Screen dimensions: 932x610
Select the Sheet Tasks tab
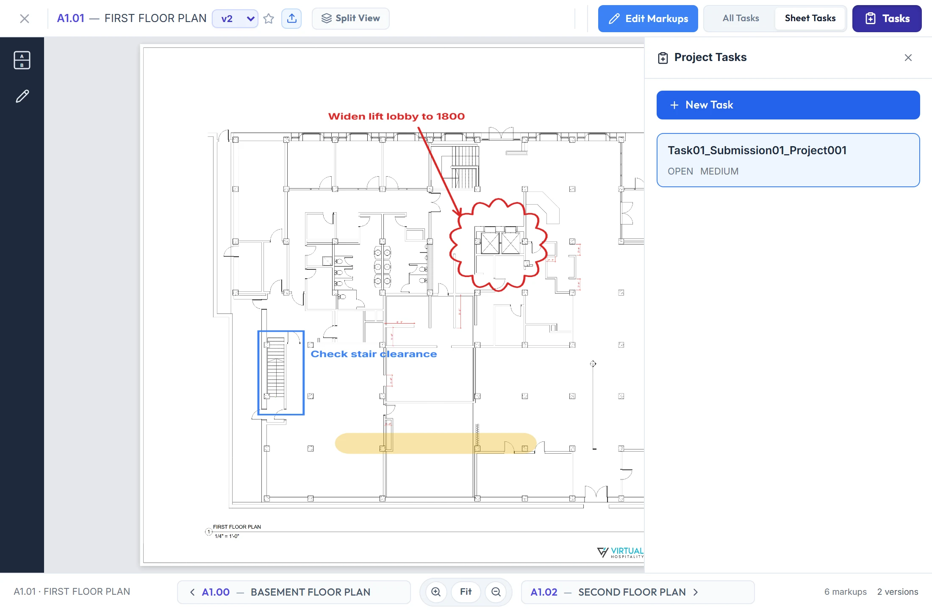tap(810, 18)
